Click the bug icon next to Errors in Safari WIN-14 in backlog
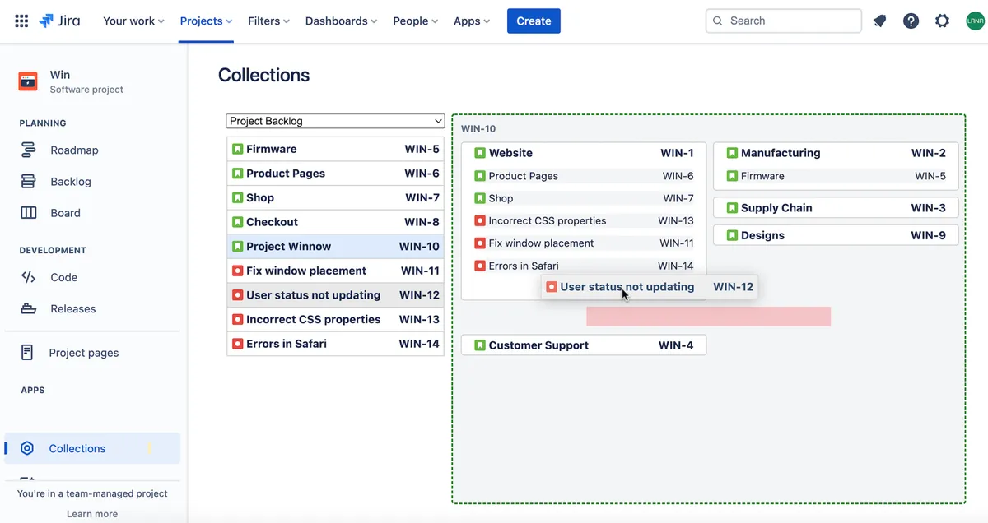Screen dimensions: 988x523 point(237,344)
